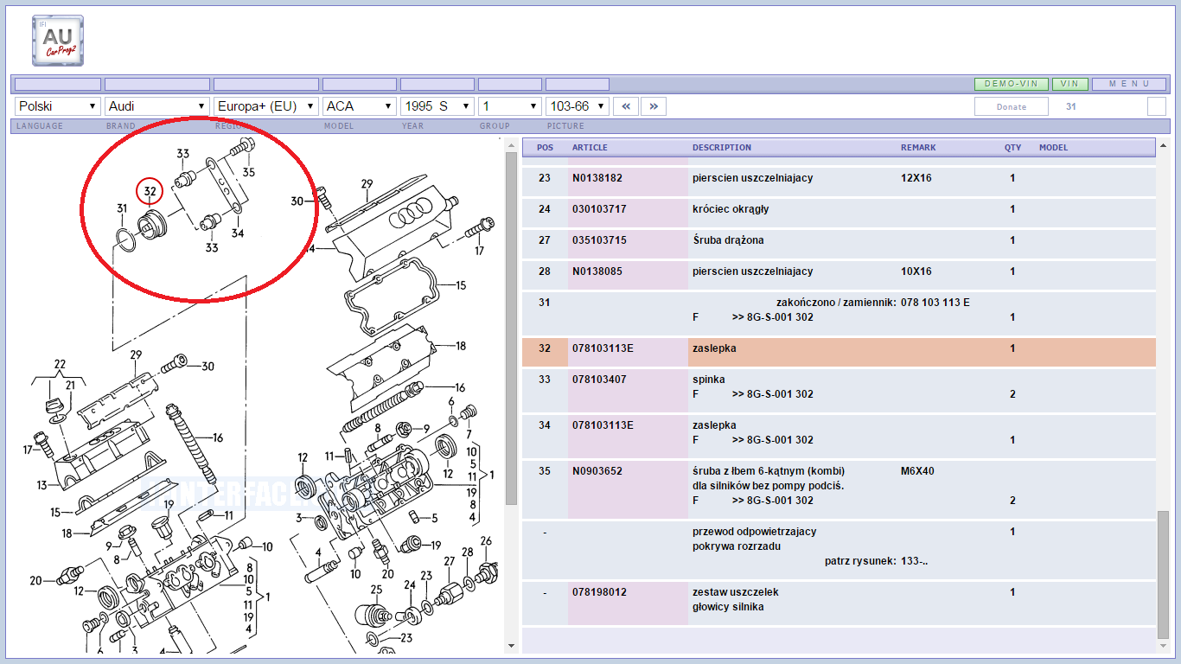Screen dimensions: 1181x664
Task: Click the Donate button
Action: pos(1012,106)
